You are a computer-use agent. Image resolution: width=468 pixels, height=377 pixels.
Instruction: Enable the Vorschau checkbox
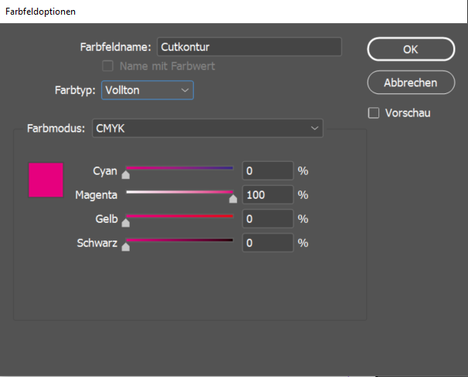[x=374, y=113]
